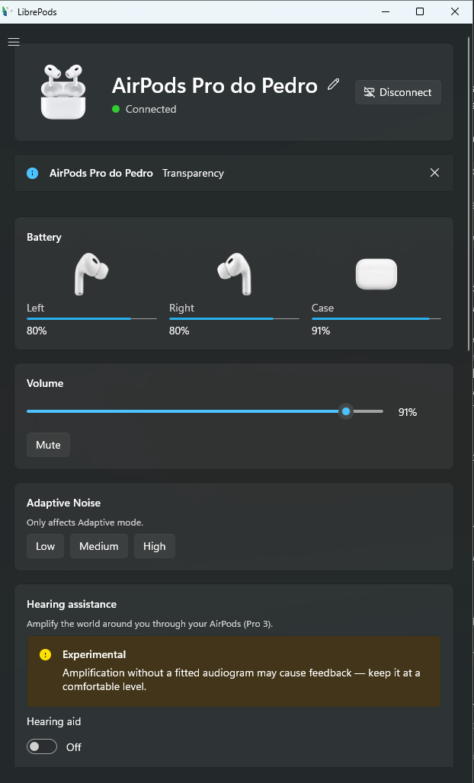Screen dimensions: 474x783
Task: Click the LibrePods app icon in title bar
Action: pyautogui.click(x=7, y=11)
